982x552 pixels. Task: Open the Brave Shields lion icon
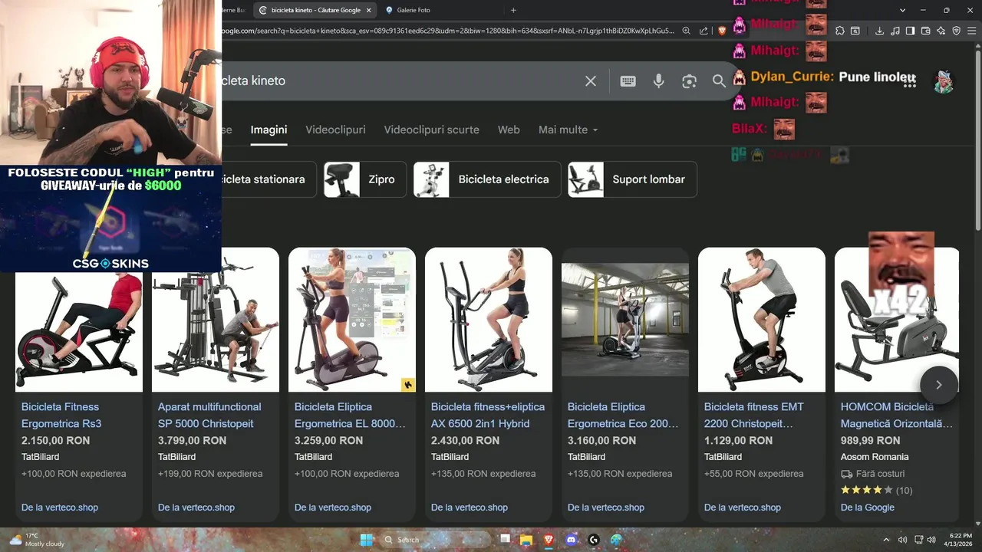(x=722, y=31)
